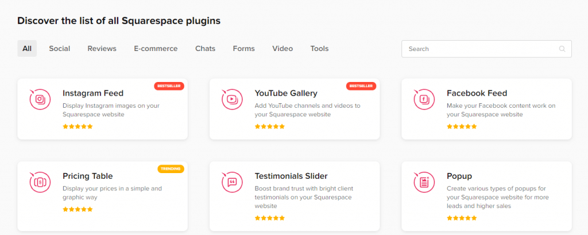Click the Testimonials Slider plugin icon
This screenshot has width=588, height=235.
coord(232,182)
